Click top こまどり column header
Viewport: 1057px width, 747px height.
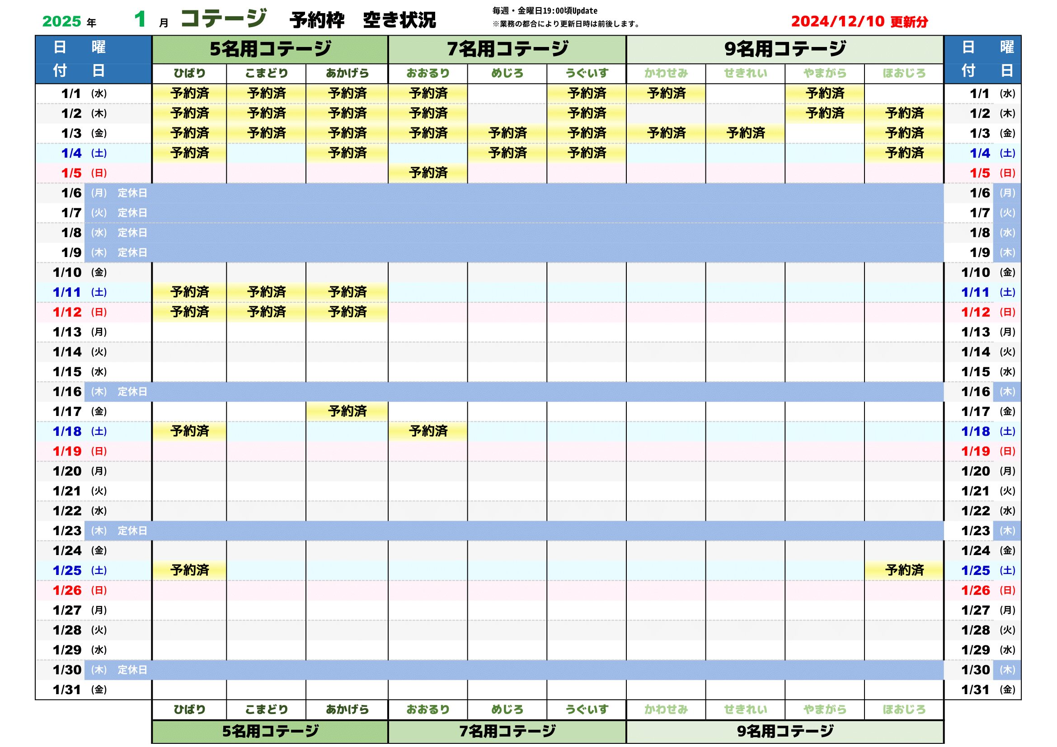(x=267, y=73)
